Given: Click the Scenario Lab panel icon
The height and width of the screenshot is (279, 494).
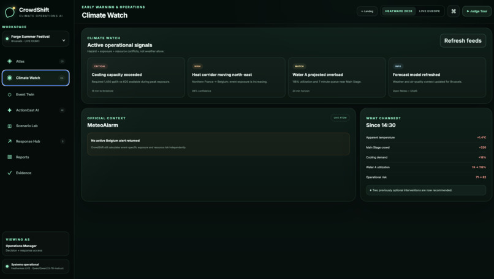Looking at the screenshot, I should pyautogui.click(x=9, y=126).
